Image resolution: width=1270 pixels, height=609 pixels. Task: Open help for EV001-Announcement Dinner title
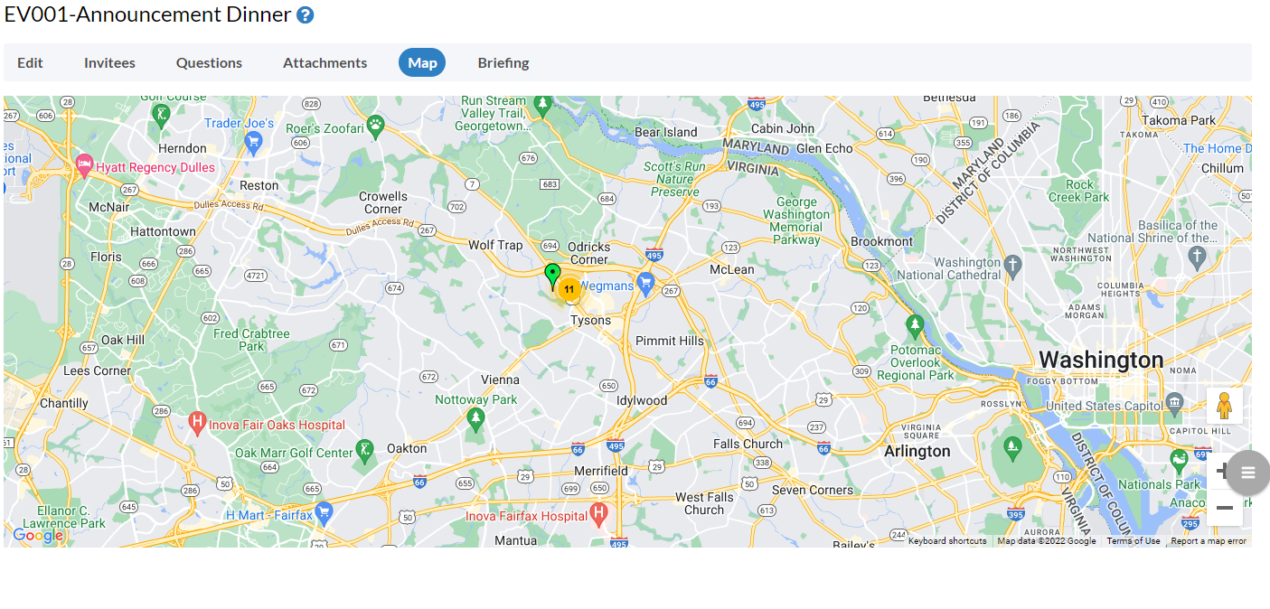tap(306, 15)
